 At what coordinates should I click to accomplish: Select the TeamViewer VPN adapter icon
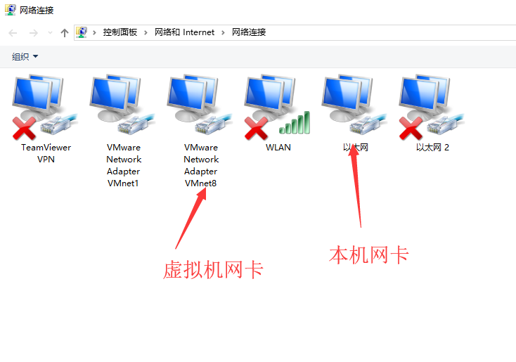[x=45, y=108]
